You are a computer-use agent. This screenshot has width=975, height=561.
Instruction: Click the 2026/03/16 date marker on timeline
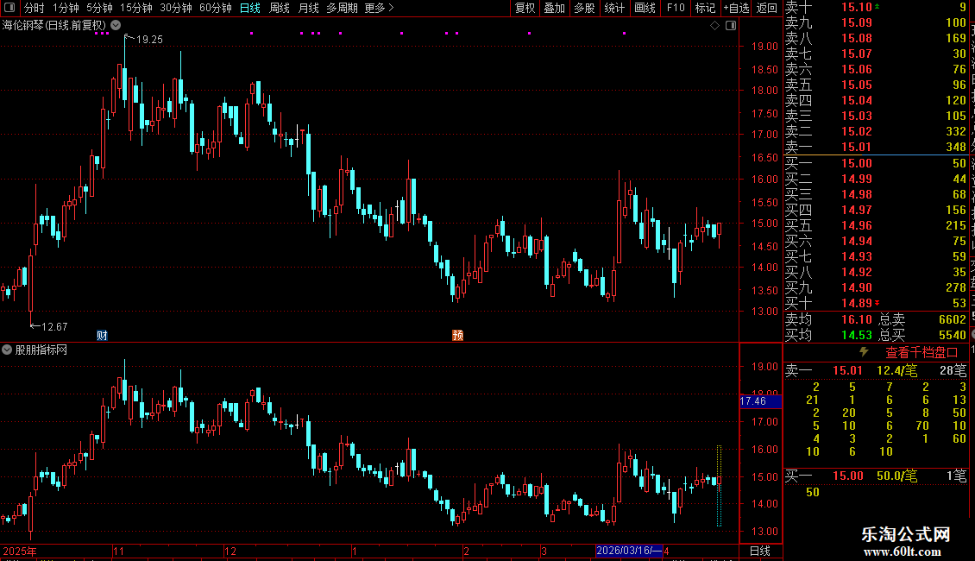(629, 551)
